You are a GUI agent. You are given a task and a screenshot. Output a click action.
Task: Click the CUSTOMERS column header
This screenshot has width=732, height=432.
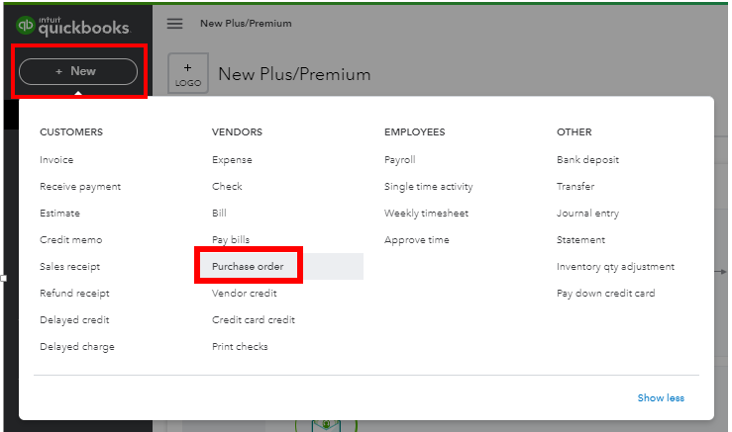pyautogui.click(x=71, y=131)
